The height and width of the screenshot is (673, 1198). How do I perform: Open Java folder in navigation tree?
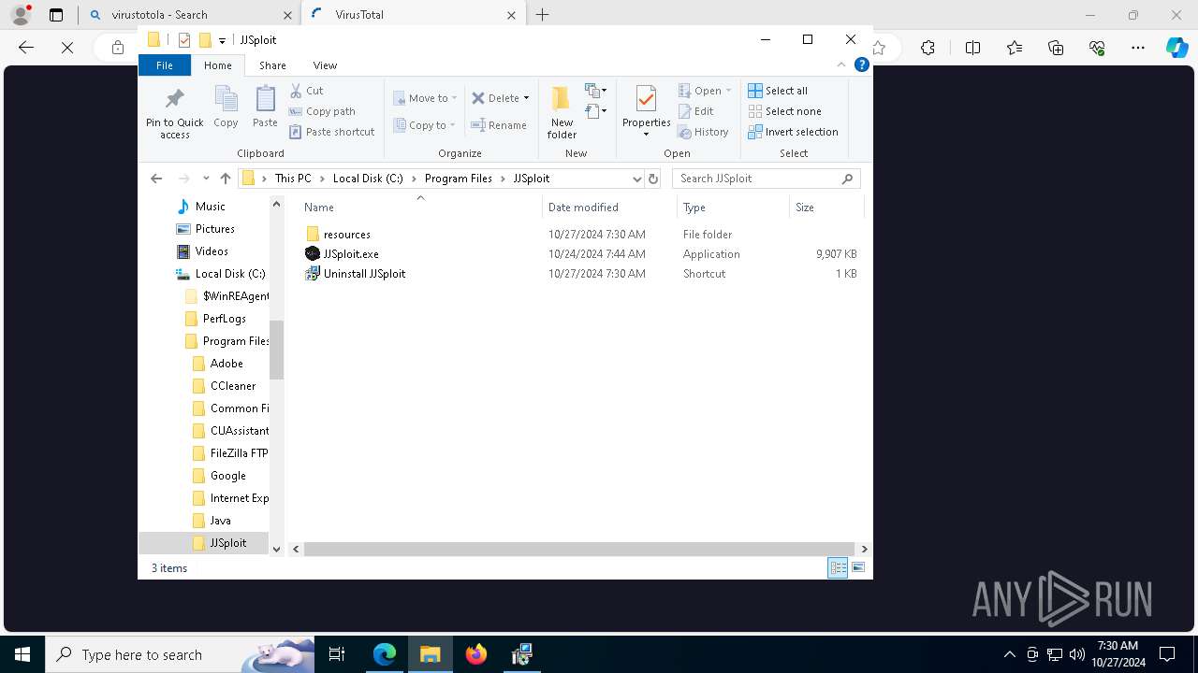220,521
